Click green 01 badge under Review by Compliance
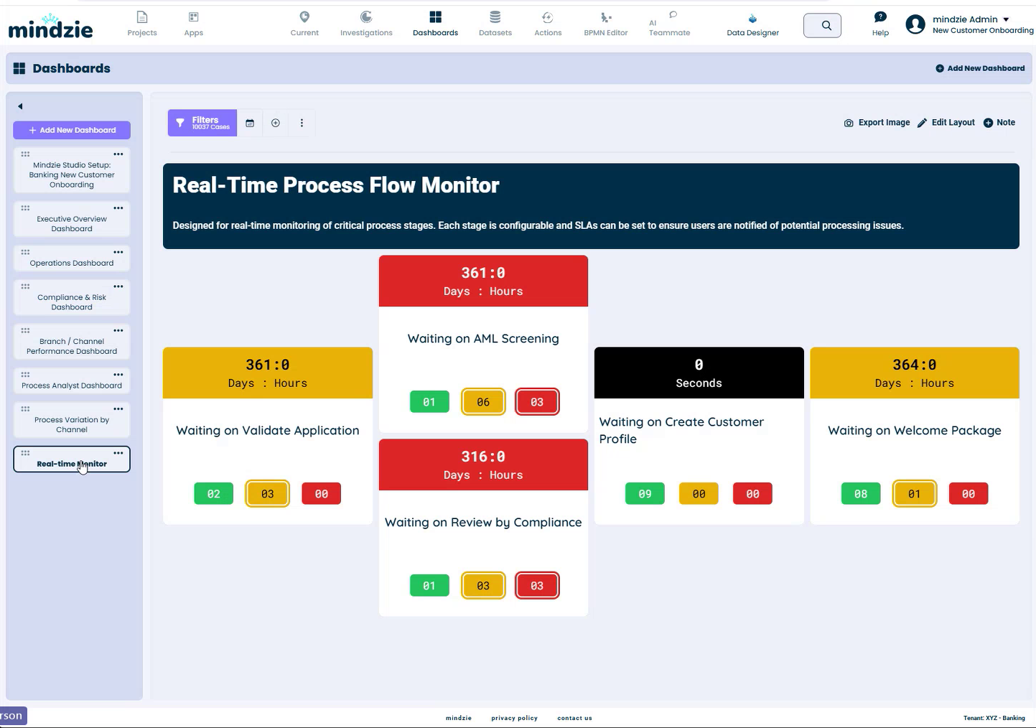 (x=429, y=586)
